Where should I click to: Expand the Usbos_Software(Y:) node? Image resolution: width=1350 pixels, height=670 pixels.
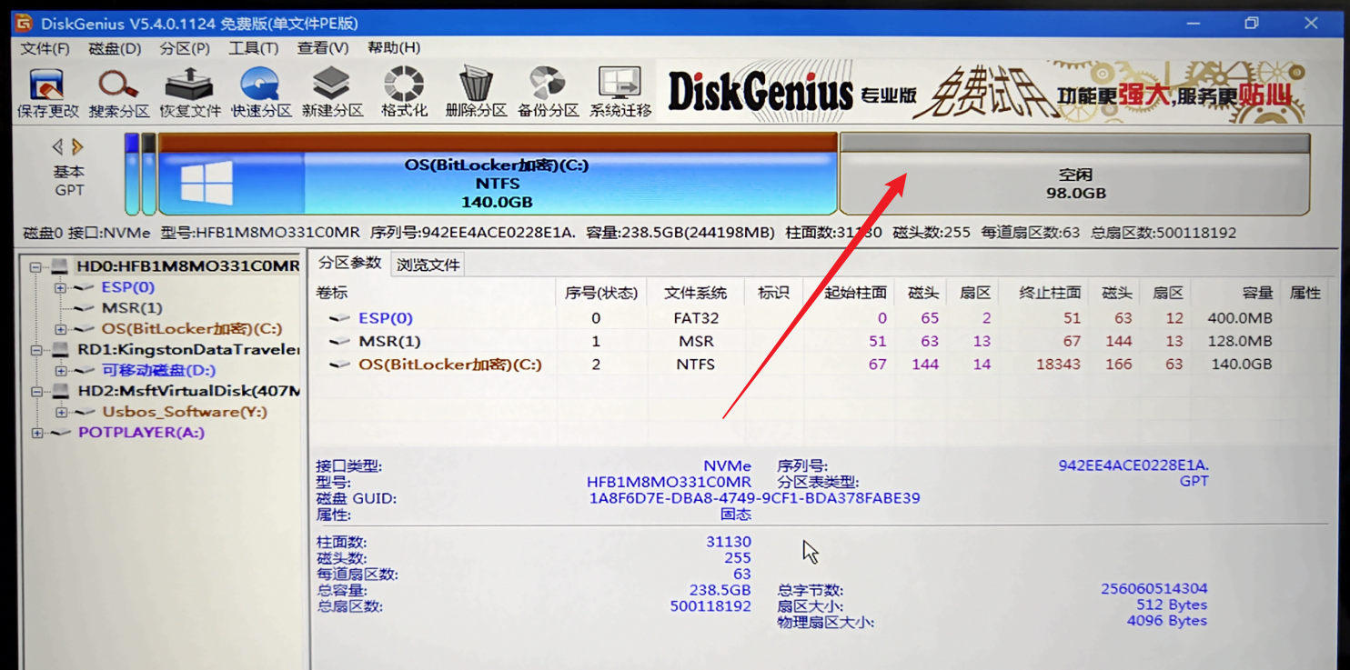tap(60, 413)
